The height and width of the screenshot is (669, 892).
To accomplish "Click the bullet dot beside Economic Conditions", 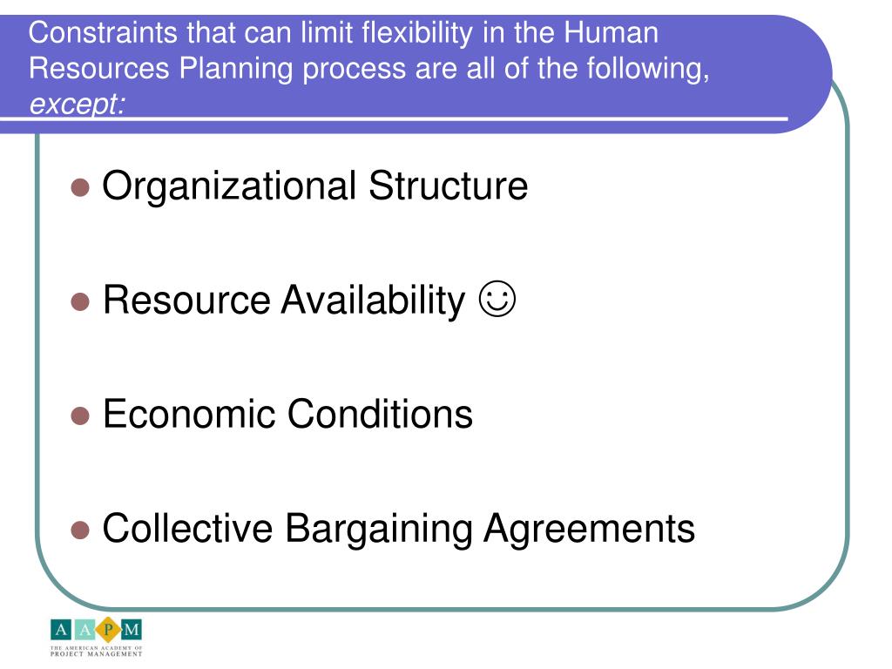I will click(x=80, y=416).
